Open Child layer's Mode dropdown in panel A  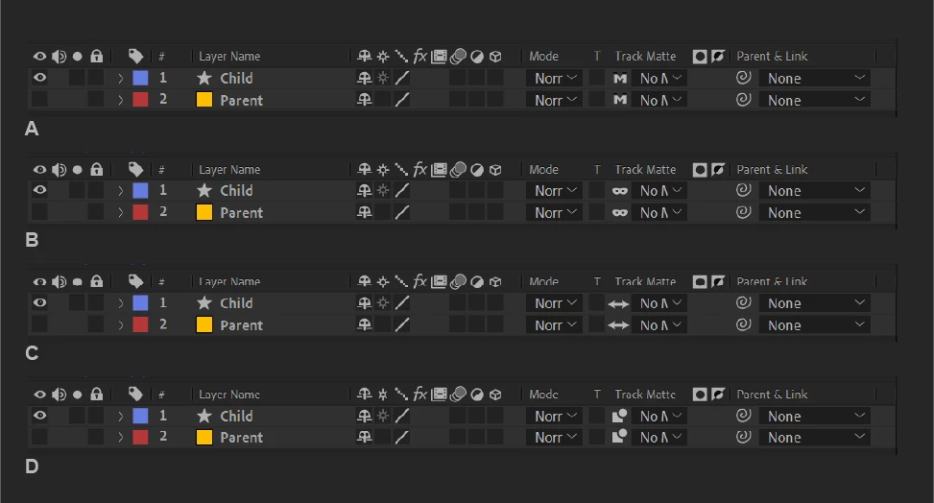click(x=555, y=78)
